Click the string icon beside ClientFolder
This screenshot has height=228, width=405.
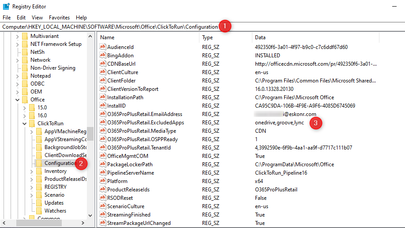point(102,80)
